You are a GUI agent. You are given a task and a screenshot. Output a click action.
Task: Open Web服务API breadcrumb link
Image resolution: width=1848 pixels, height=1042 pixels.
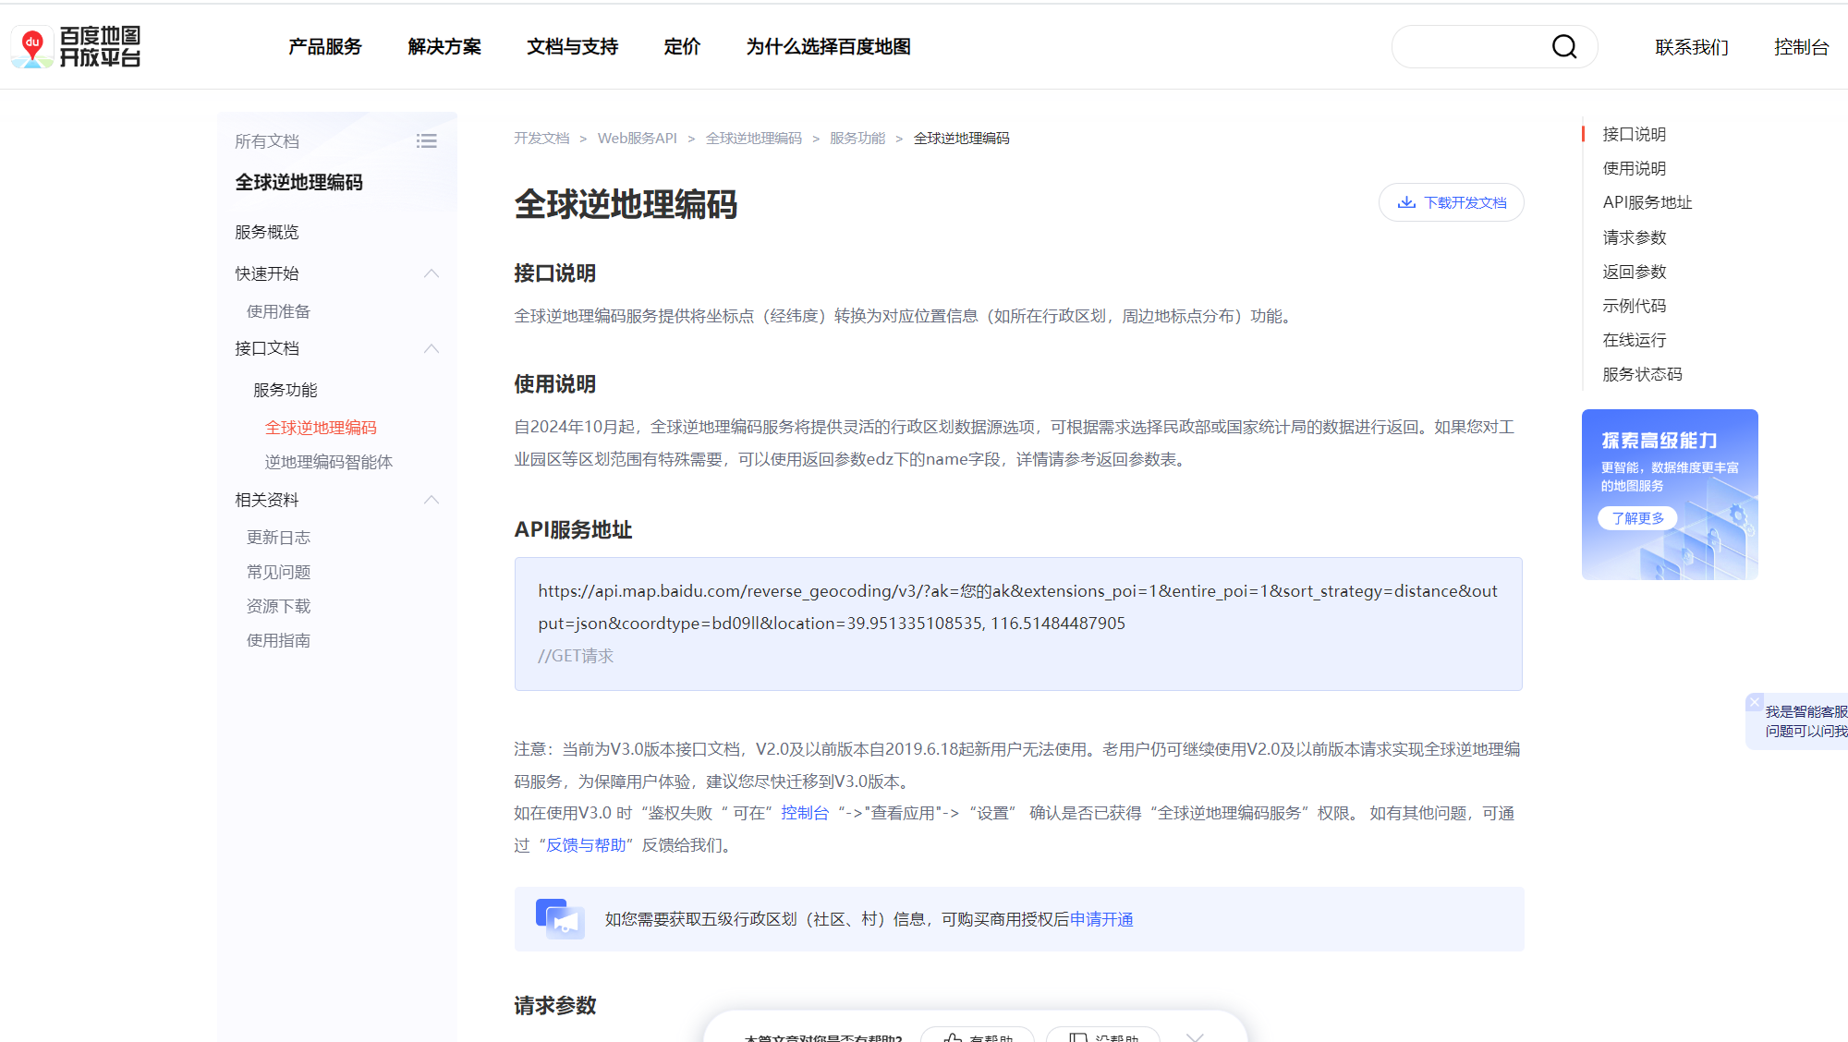click(638, 139)
